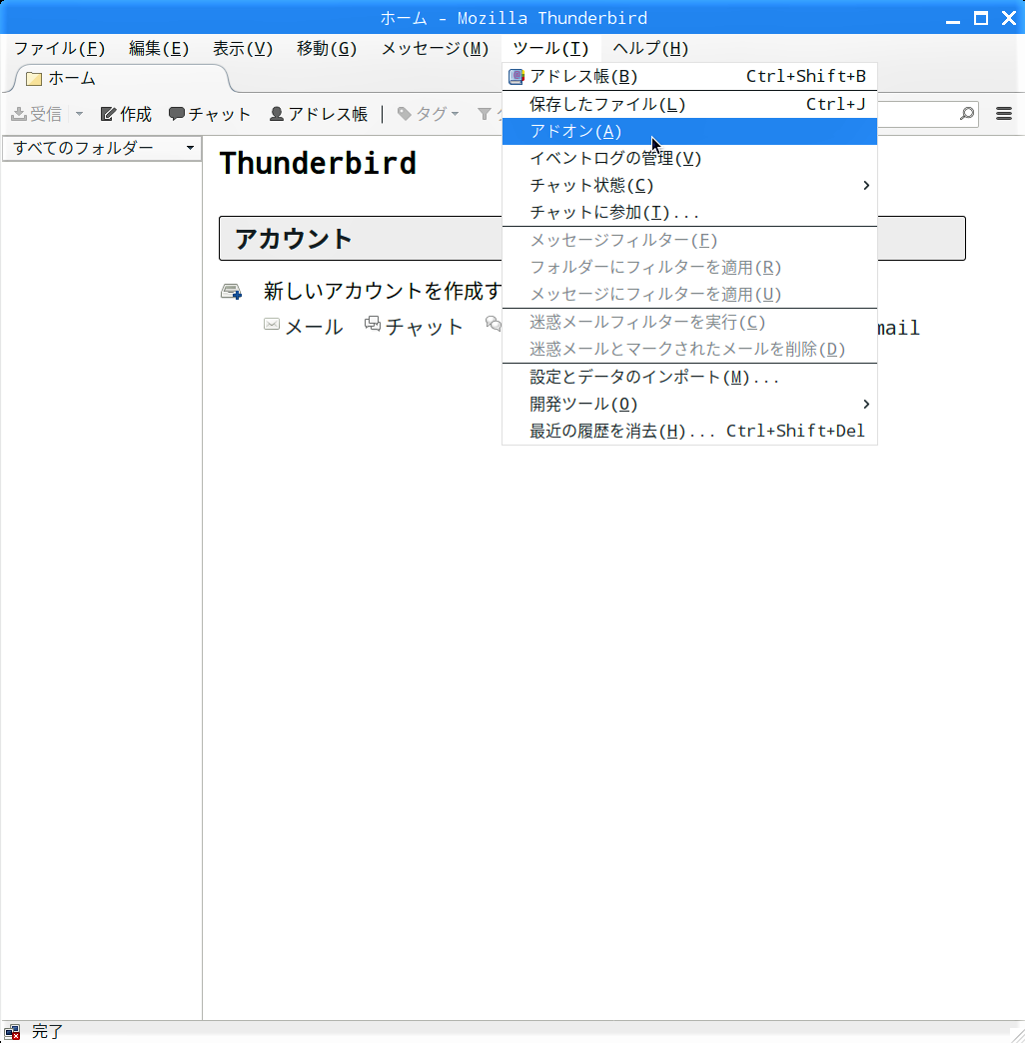This screenshot has width=1025, height=1043.
Task: Open the ヘルプ(H) menu
Action: (x=649, y=49)
